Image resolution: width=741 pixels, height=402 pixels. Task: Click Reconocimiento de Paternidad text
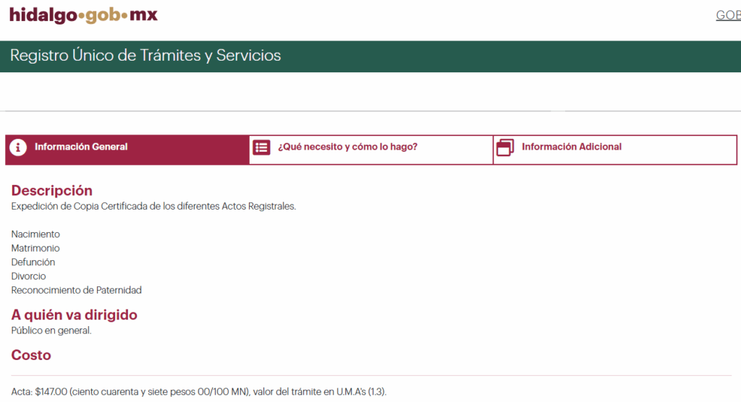click(77, 290)
